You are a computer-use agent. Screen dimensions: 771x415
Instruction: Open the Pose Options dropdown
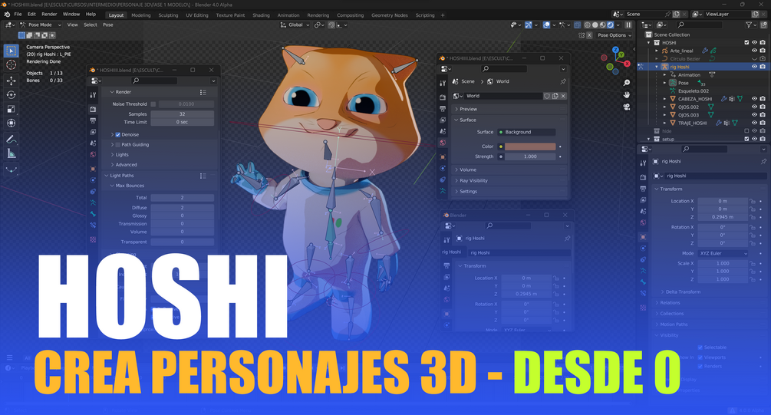(x=614, y=35)
